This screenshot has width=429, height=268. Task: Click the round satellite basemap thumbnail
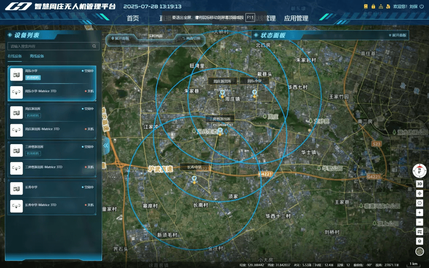click(x=419, y=251)
